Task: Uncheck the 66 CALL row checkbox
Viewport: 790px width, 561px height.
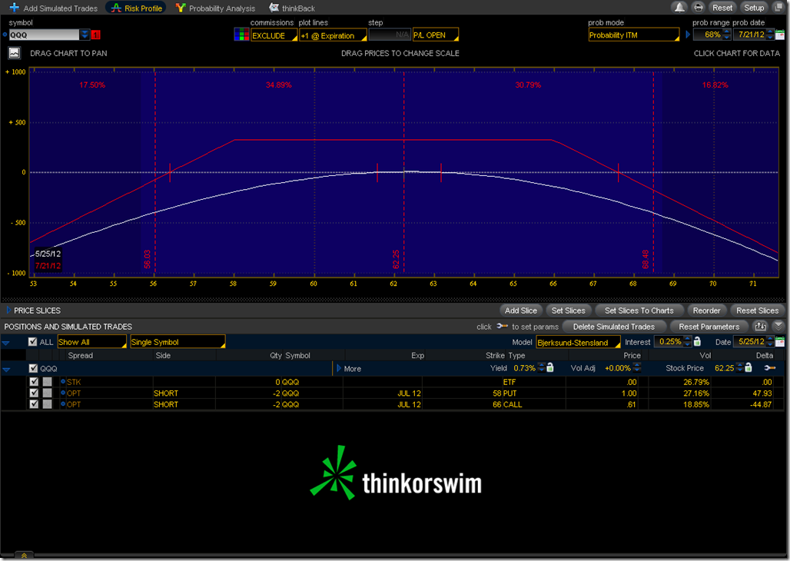Action: pos(34,403)
